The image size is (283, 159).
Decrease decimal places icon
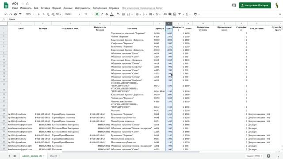(x=48, y=14)
